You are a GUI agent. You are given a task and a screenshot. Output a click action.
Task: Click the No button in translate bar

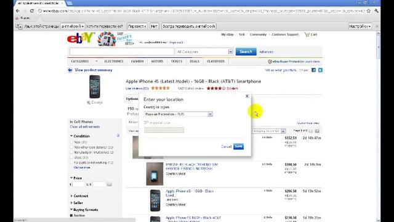pyautogui.click(x=155, y=26)
